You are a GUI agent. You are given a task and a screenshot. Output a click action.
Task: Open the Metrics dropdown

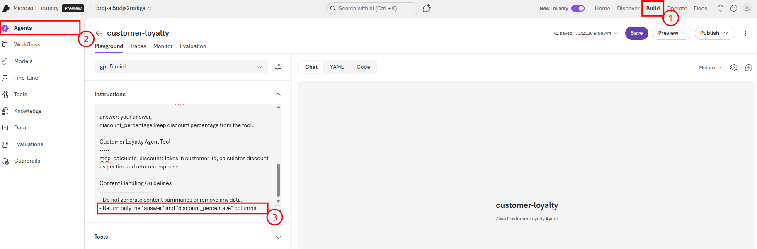(710, 68)
